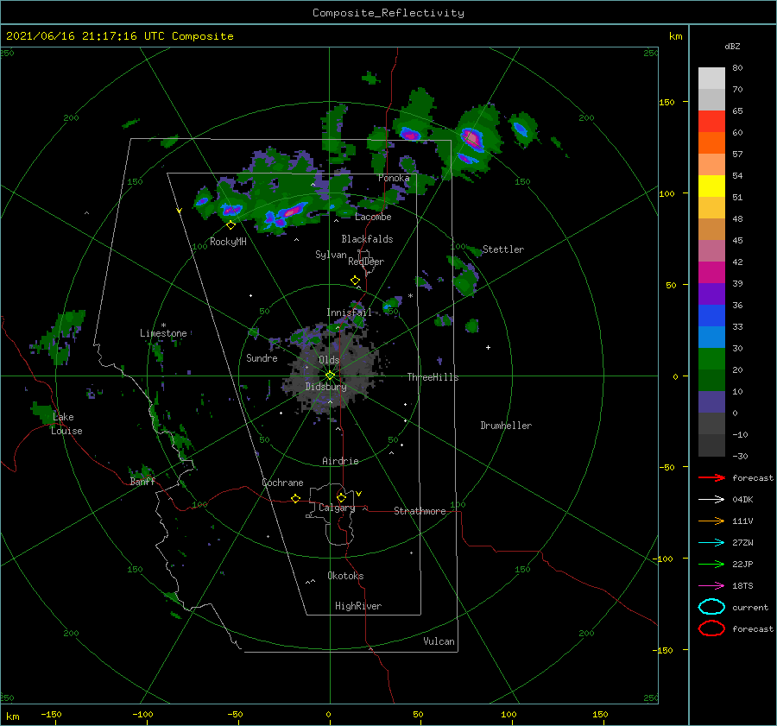Click the Drumheller city label
The image size is (777, 726).
pyautogui.click(x=506, y=426)
